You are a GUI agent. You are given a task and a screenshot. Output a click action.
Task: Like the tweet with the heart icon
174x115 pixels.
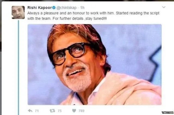pos(74,111)
